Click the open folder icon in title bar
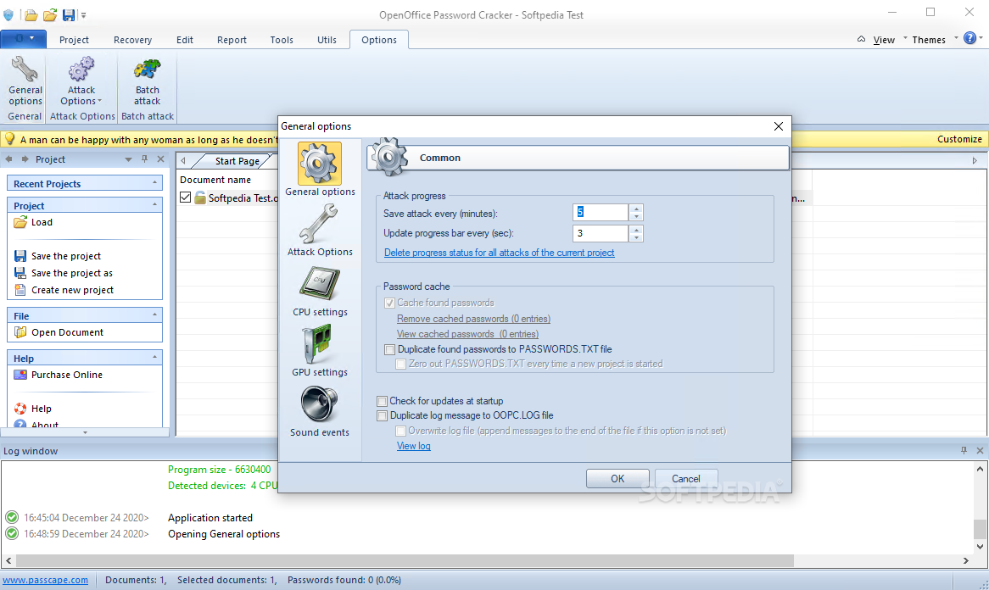The width and height of the screenshot is (989, 590). click(31, 14)
